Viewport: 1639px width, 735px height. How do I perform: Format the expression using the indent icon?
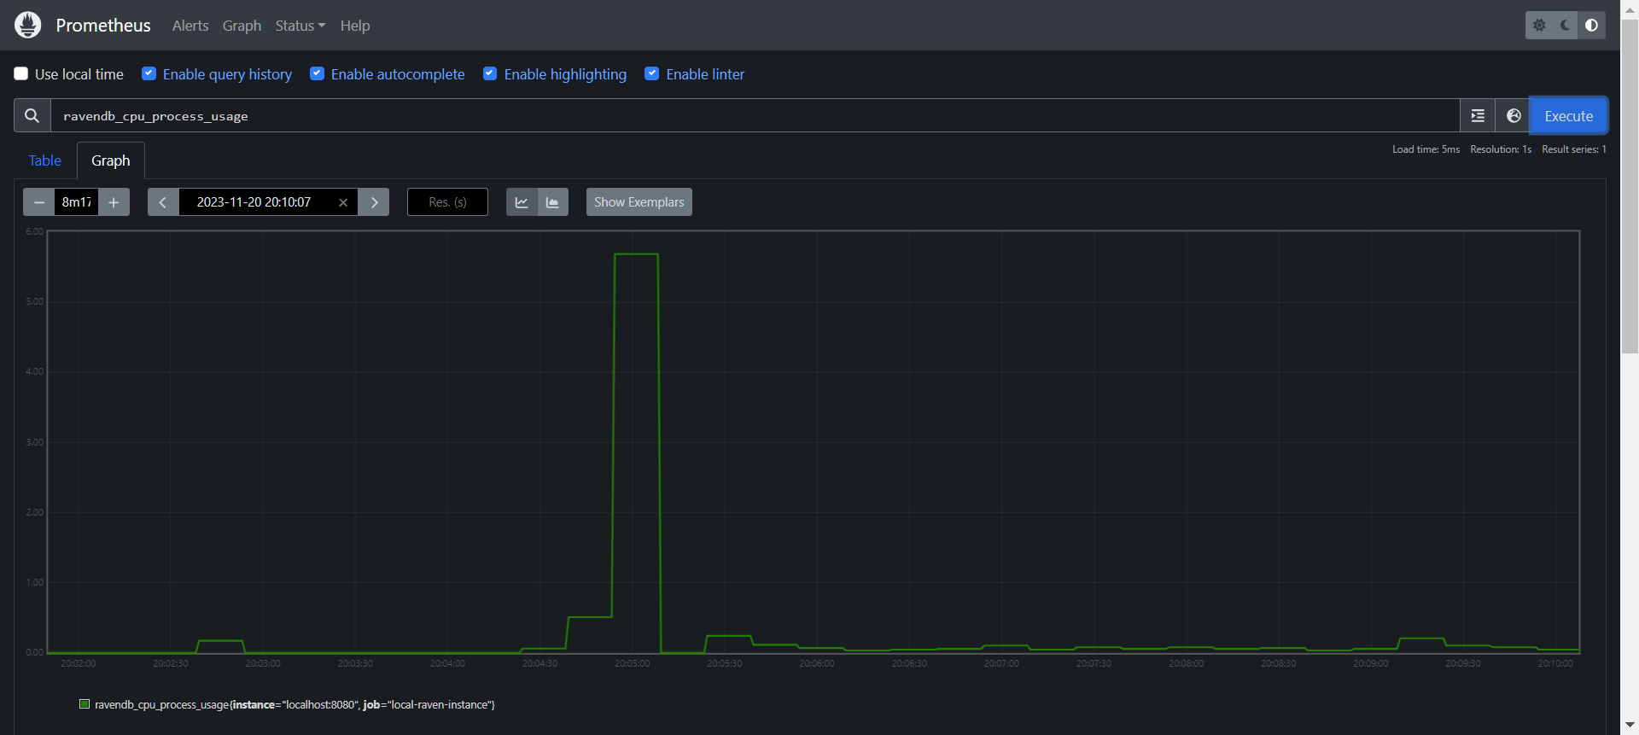coord(1477,115)
